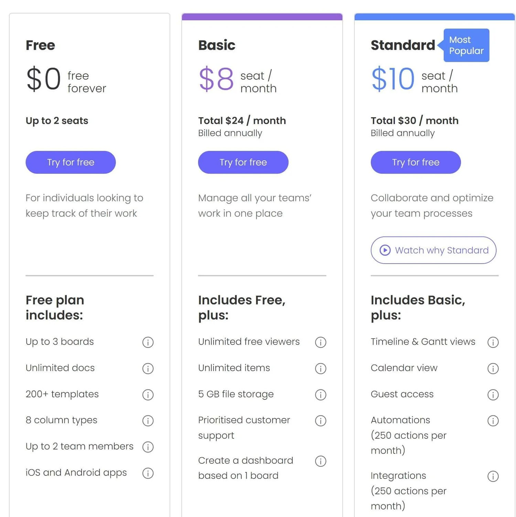
Task: Click info icon beside 5 GB file storage
Action: click(x=321, y=395)
